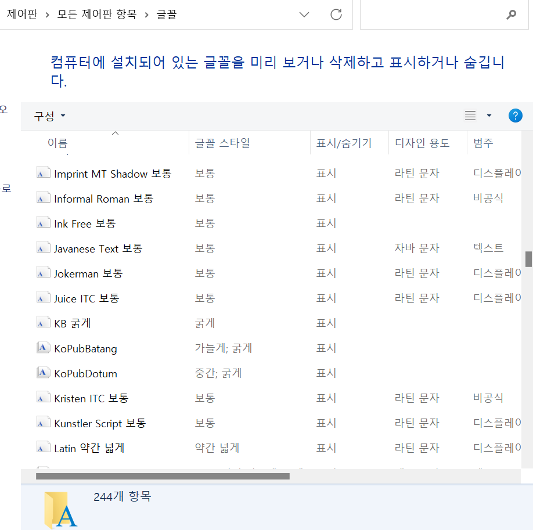This screenshot has width=533, height=530.
Task: Click the Jokerman font file icon
Action: coord(43,272)
